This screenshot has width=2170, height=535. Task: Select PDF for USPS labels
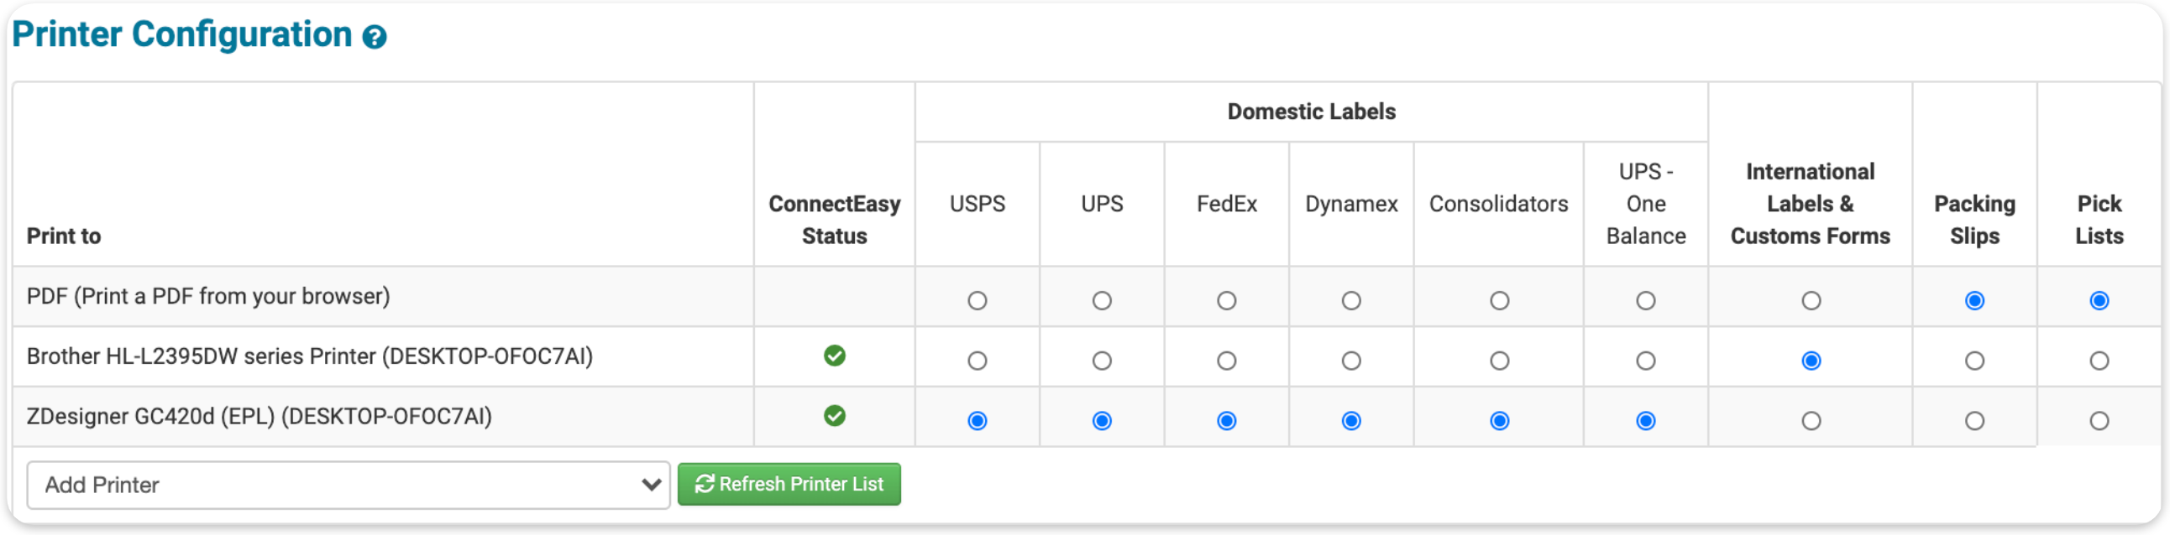(x=977, y=300)
